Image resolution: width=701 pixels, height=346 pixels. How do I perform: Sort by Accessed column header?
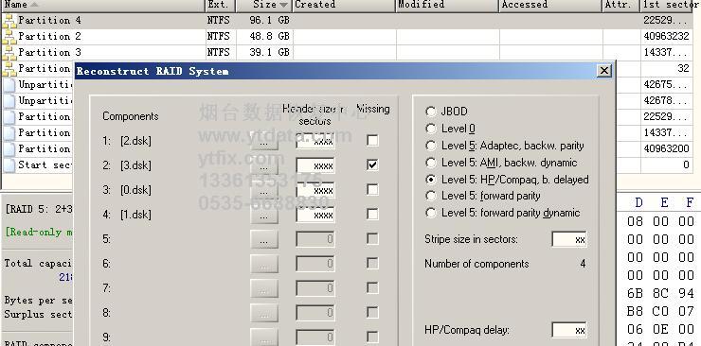(x=550, y=5)
